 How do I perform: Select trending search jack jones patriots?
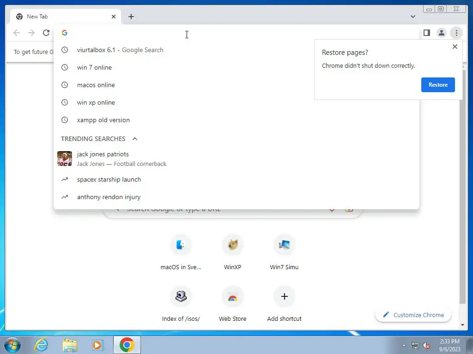click(236, 159)
